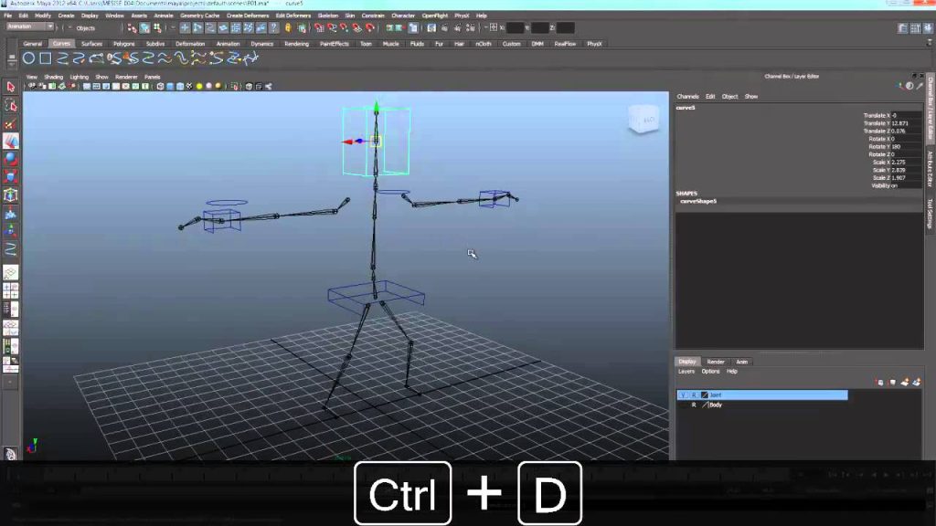Image resolution: width=936 pixels, height=526 pixels.
Task: Open the Skeleton menu
Action: click(x=328, y=16)
